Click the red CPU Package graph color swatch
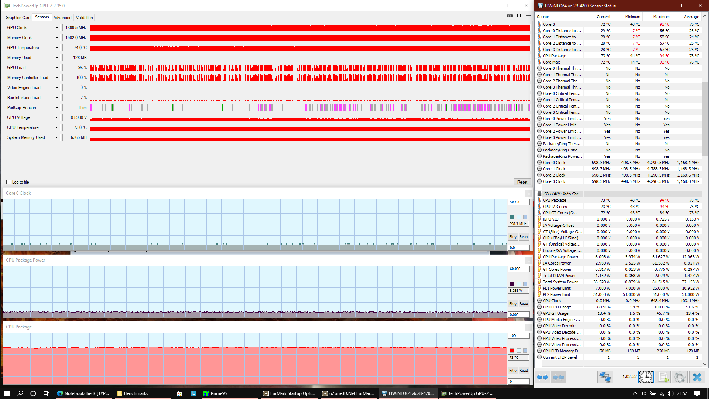This screenshot has width=709, height=399. 512,351
